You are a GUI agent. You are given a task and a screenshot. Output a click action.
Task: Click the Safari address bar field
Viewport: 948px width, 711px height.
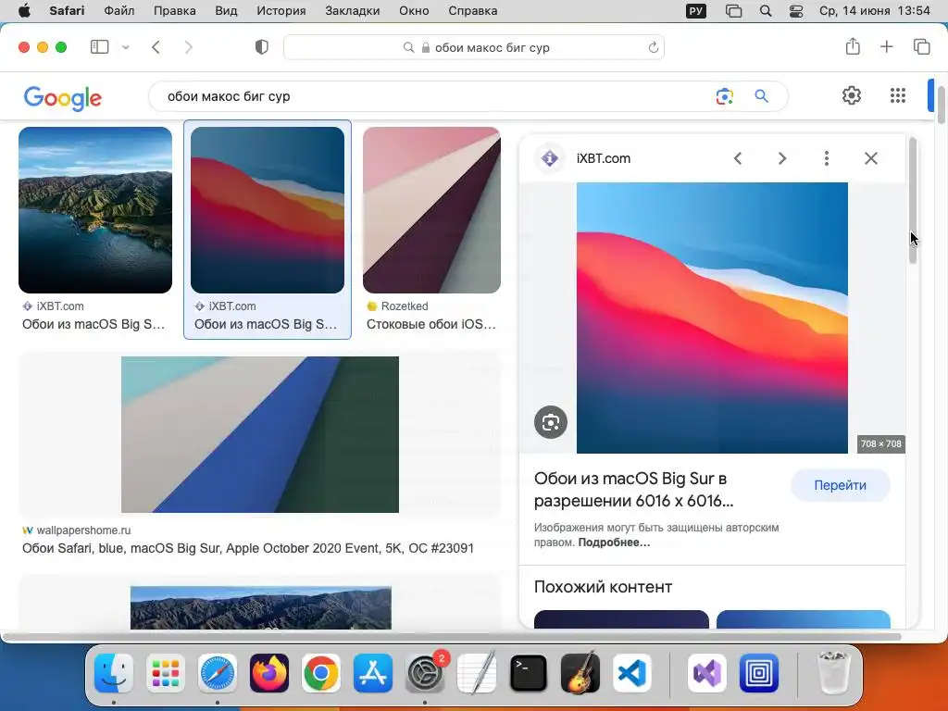474,47
